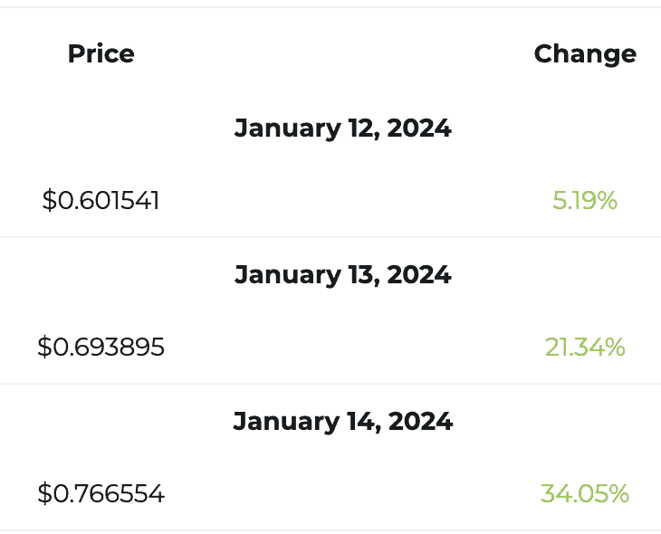Screen dimensions: 661x534
Task: Select the January 12, 2024 date heading
Action: coord(343,129)
